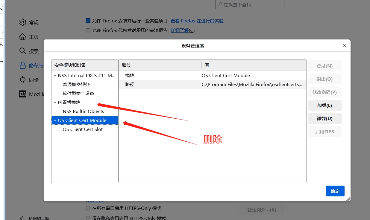Click the 加载(L) load button
Viewport: 370px width, 220px height.
324,106
